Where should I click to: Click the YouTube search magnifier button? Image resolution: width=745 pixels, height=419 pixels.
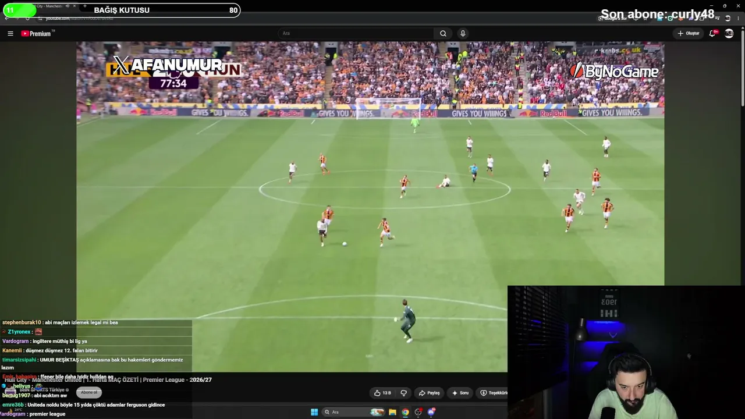coord(443,34)
